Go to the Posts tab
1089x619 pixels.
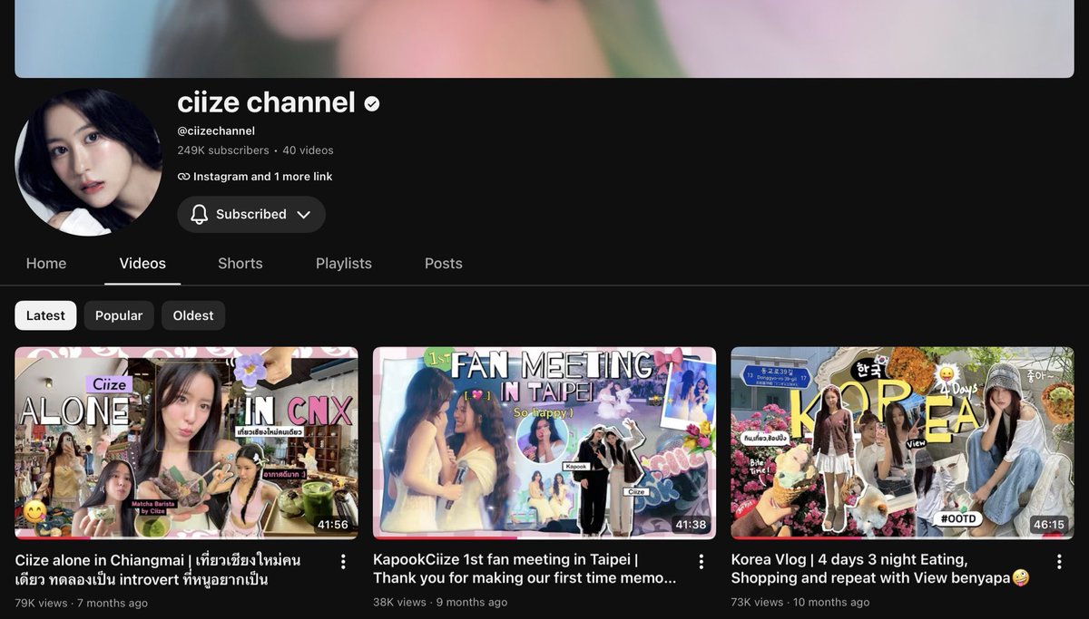coord(444,264)
